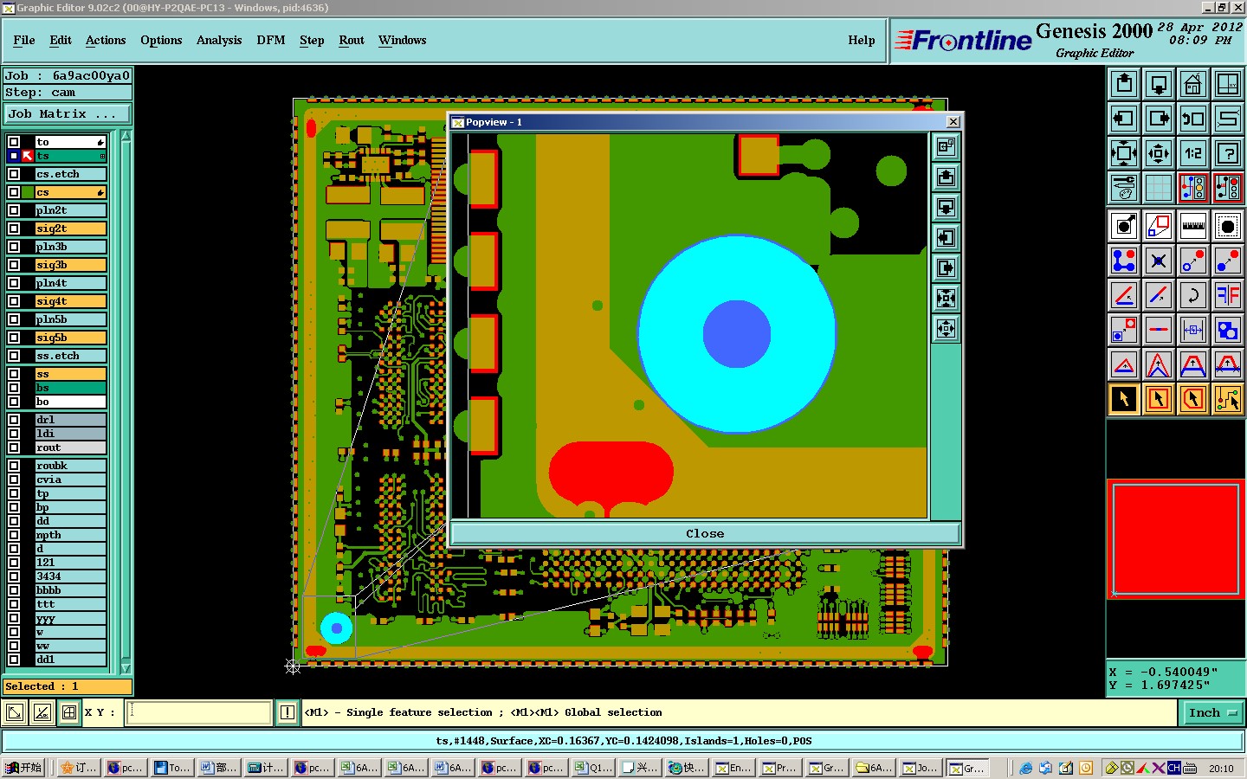1247x779 pixels.
Task: Toggle the display checkbox for layer sig2t
Action: [x=14, y=229]
